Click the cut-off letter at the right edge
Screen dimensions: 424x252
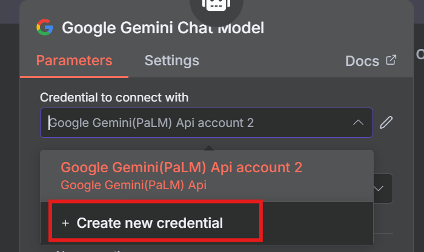click(420, 54)
